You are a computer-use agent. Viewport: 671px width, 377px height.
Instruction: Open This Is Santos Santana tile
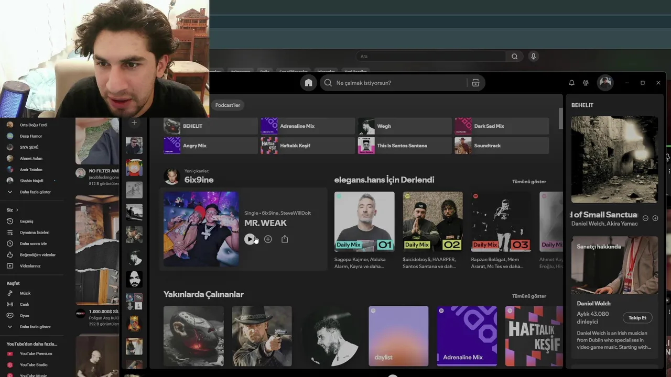click(x=405, y=146)
